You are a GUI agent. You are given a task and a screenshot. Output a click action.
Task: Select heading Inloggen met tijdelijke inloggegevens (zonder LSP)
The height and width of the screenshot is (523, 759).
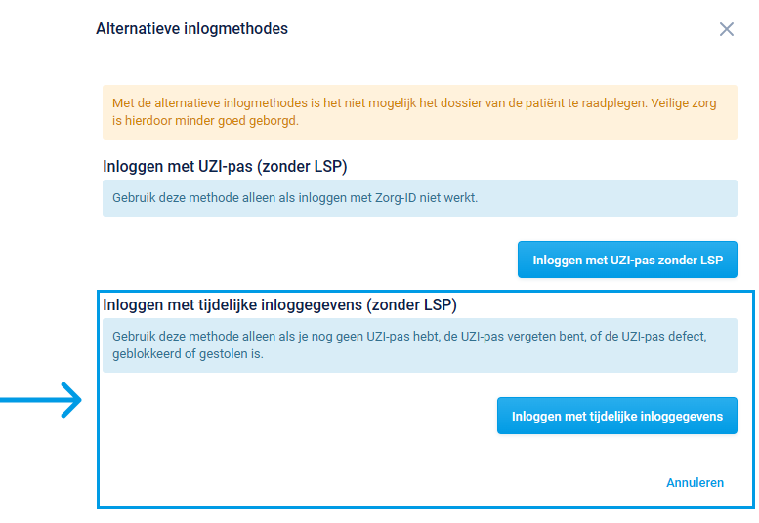[279, 305]
